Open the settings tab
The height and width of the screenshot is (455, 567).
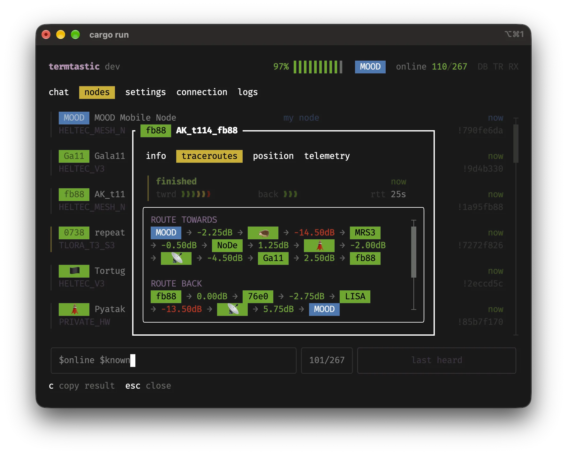(x=146, y=92)
